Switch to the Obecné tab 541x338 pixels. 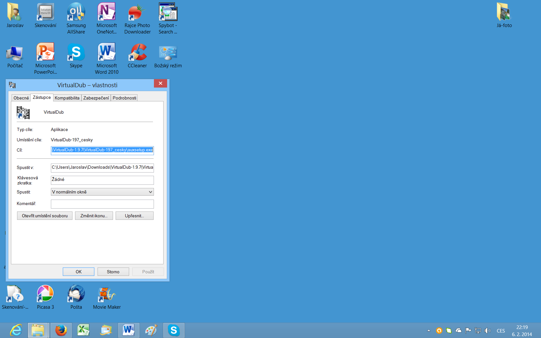click(x=21, y=98)
